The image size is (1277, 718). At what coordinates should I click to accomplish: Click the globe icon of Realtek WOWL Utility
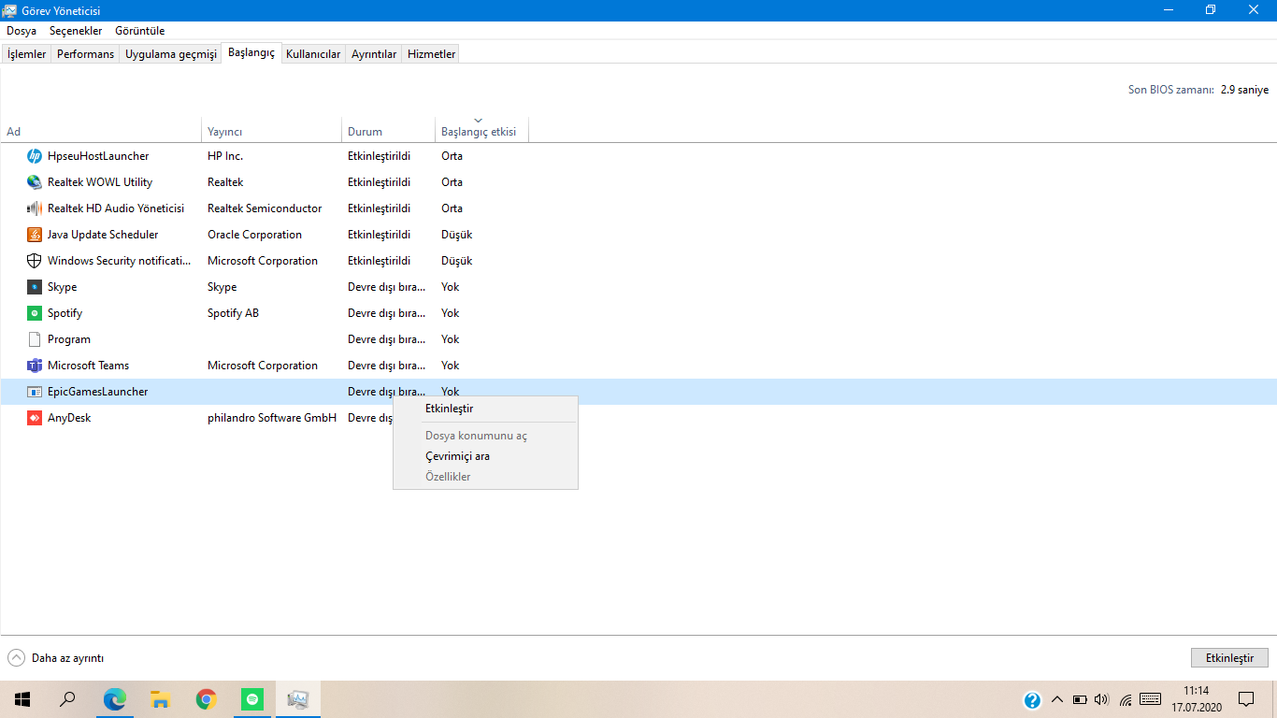click(35, 182)
